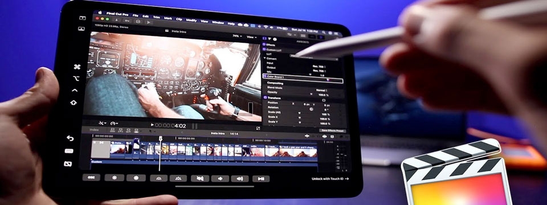
Task: Collapse the Convert disclosure triangle
Action: (x=265, y=59)
